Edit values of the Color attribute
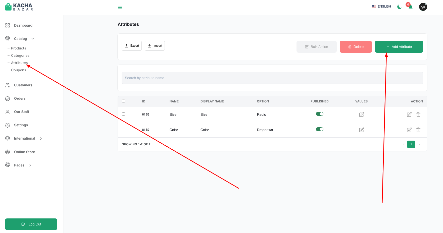Viewport: 443px width, 233px height. click(362, 130)
